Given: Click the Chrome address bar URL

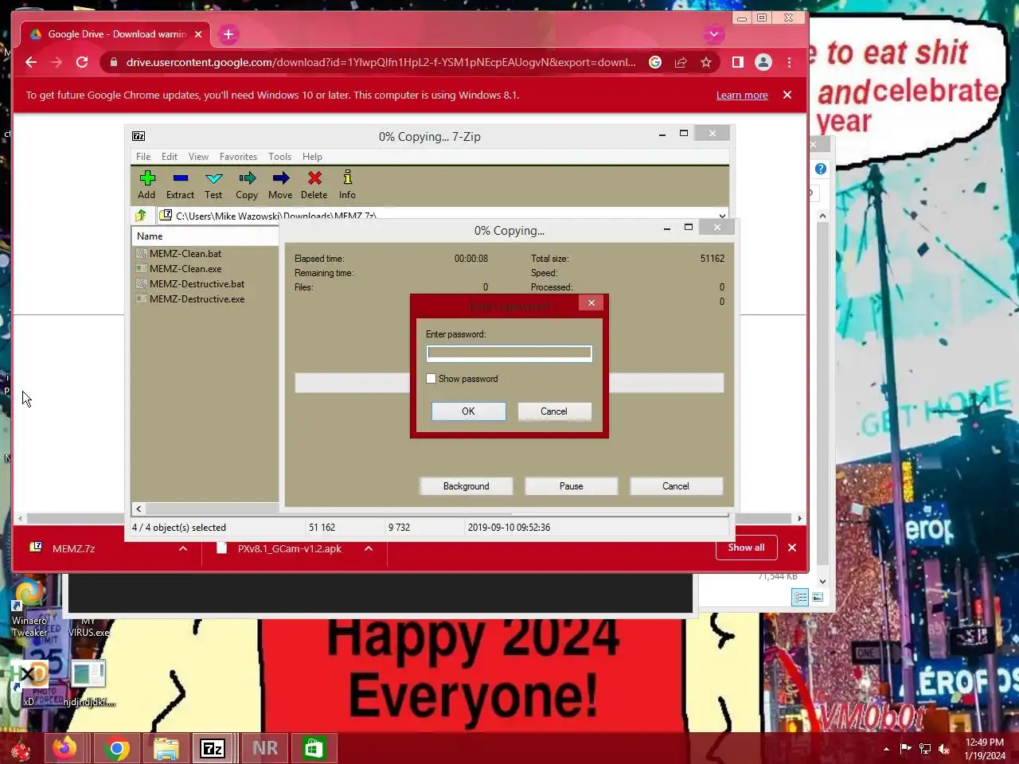Looking at the screenshot, I should (x=381, y=62).
